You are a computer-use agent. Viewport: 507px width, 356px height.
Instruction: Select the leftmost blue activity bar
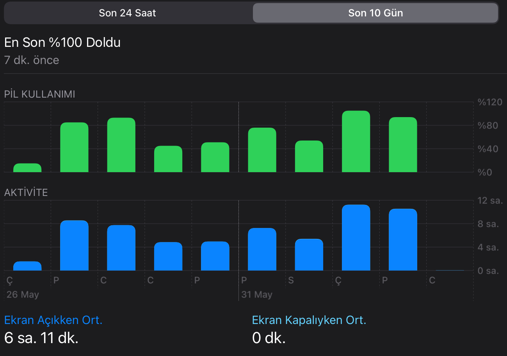point(27,266)
